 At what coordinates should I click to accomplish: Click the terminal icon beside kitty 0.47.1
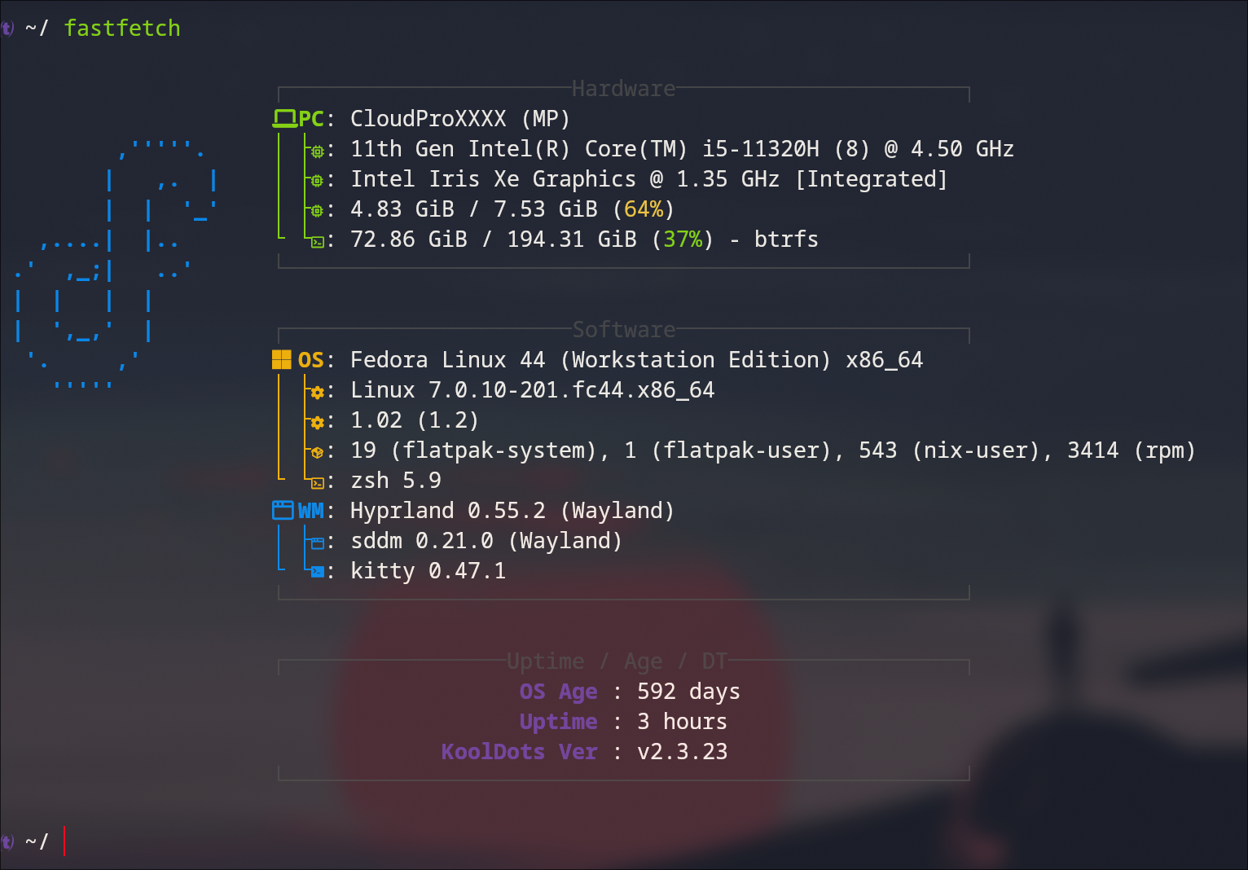click(x=318, y=572)
